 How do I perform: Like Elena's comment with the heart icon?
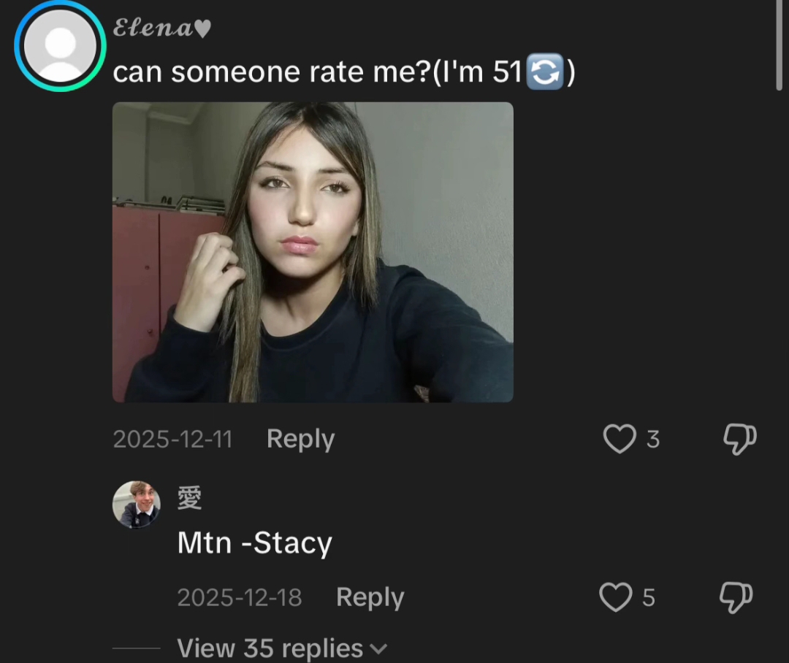619,439
